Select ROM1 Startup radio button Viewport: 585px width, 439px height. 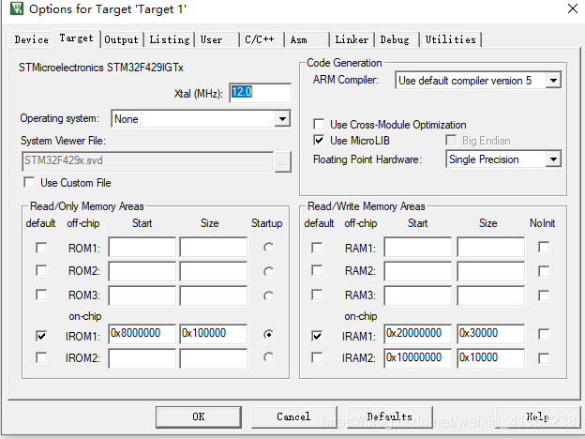(x=268, y=248)
